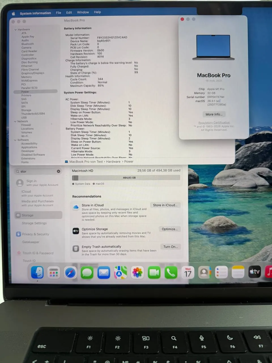Select Card Reader in the Hardware list
This screenshot has width=272, height=363.
coord(29,51)
